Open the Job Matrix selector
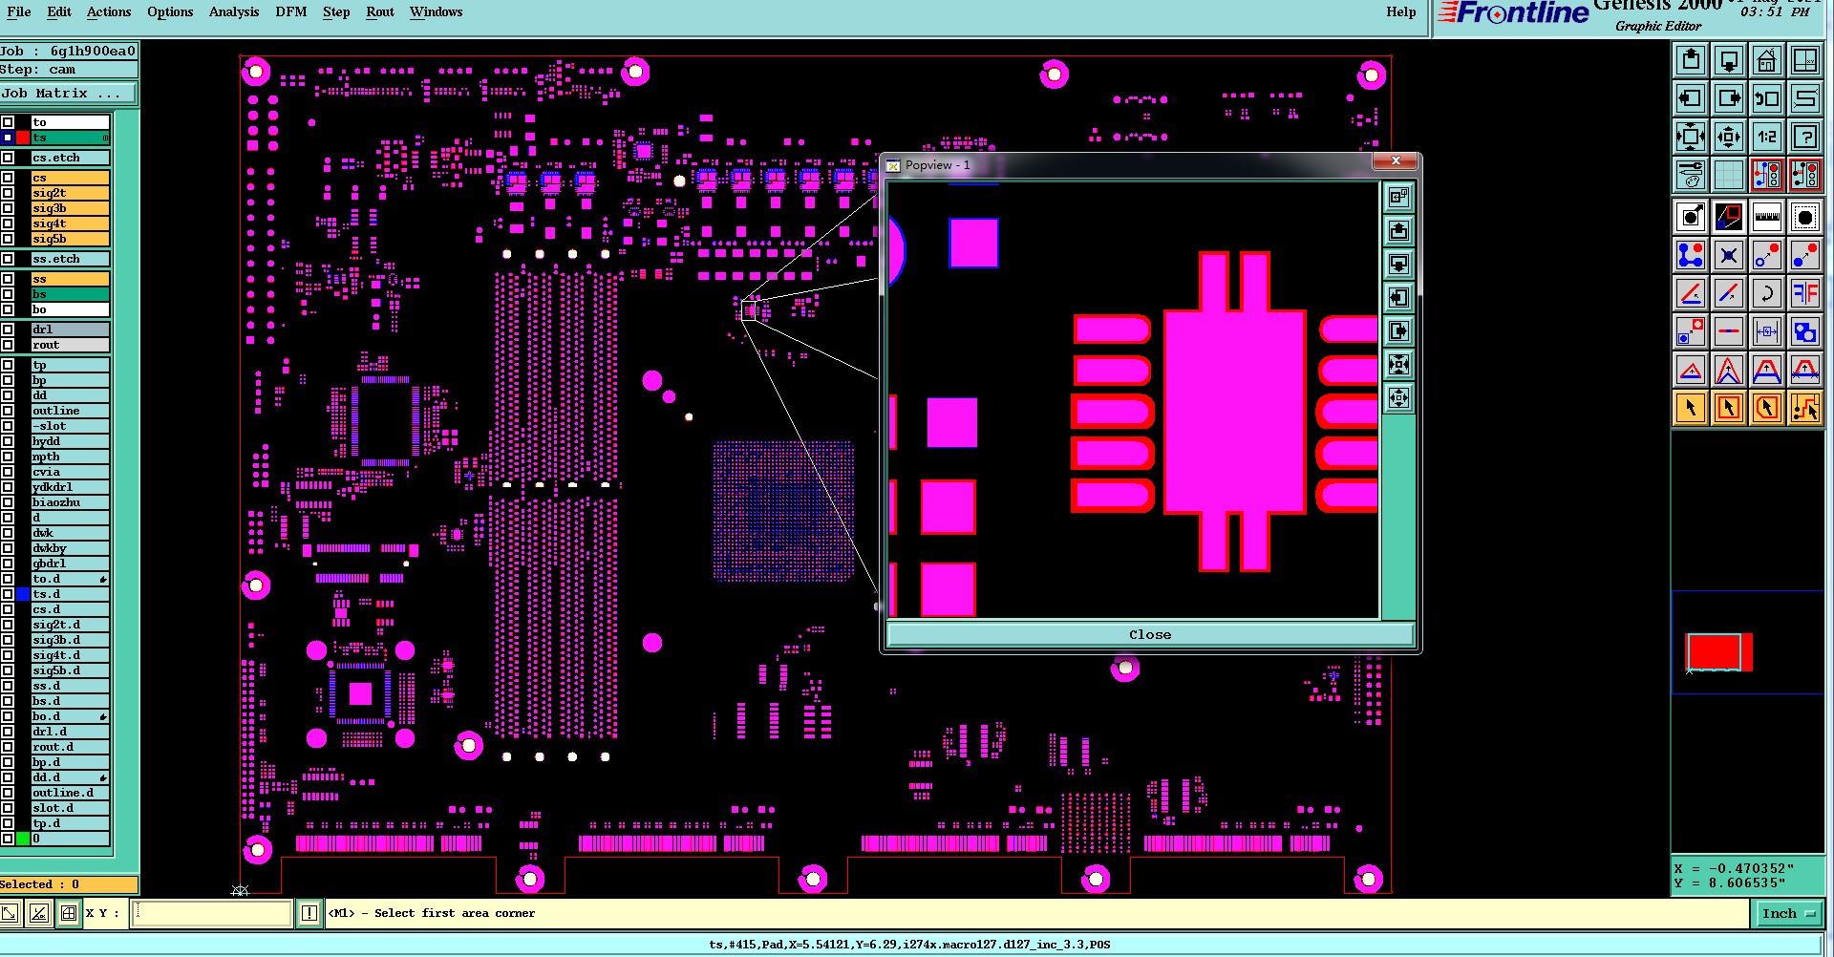1834x957 pixels. click(68, 94)
